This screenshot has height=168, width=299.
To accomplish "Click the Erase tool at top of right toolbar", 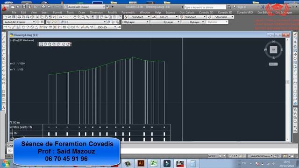I will (x=295, y=34).
